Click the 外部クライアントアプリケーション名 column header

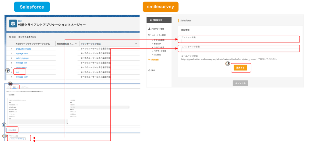[x=33, y=44]
